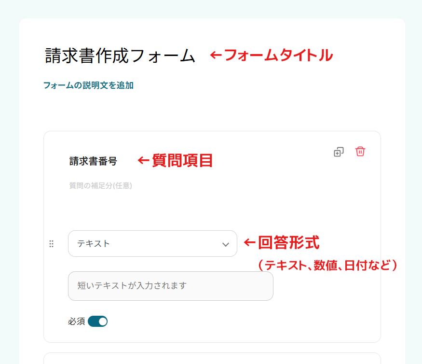Screen dimensions: 422x364
Task: Click the red arrow next to フォームタイトル
Action: (x=215, y=56)
